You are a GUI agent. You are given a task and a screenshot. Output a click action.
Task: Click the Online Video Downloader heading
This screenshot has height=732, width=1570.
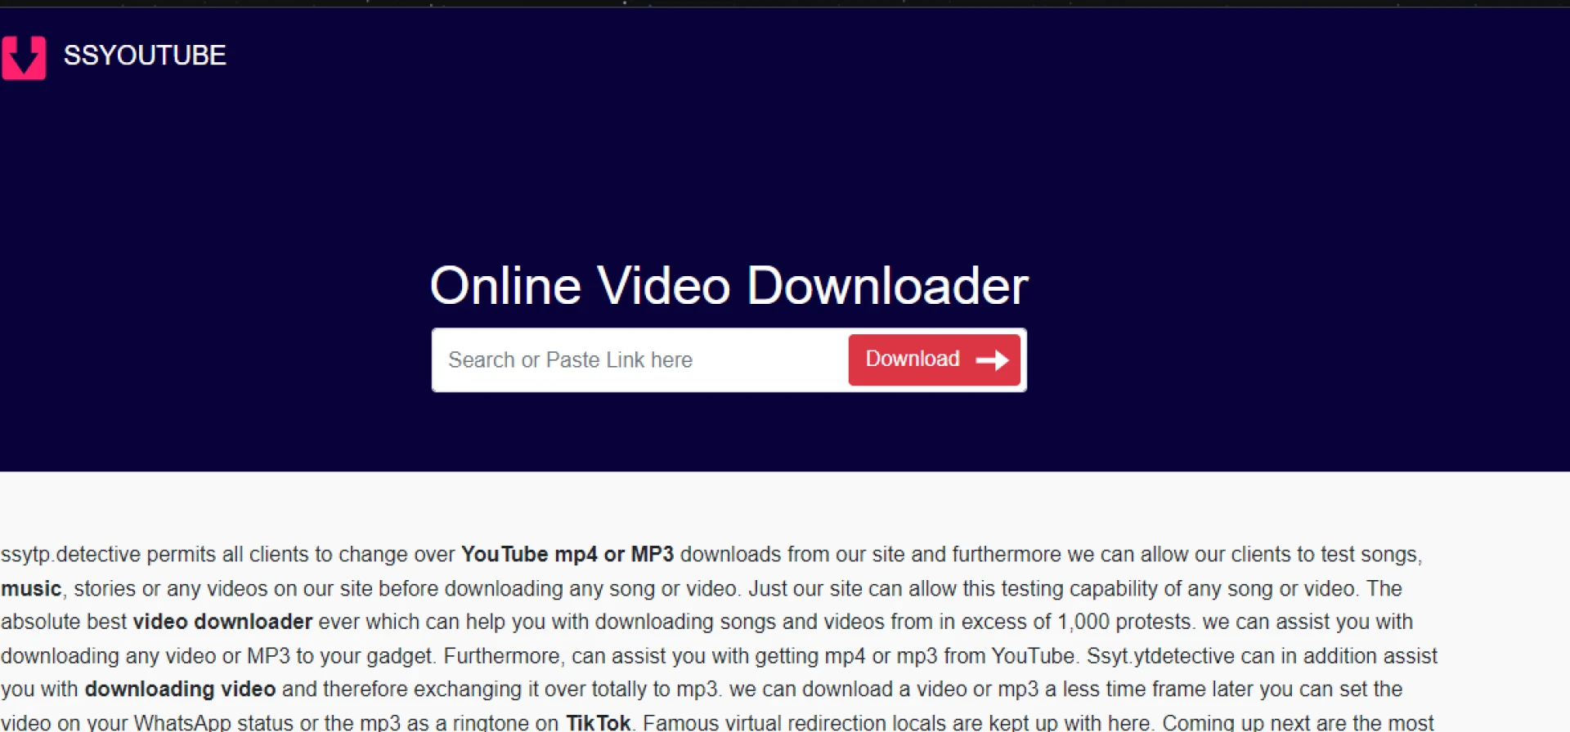729,286
